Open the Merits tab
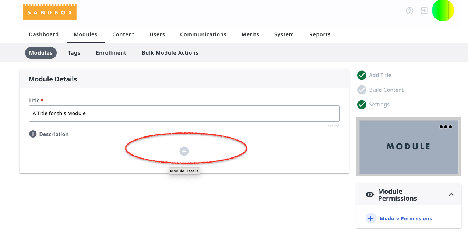The width and height of the screenshot is (468, 233). [250, 34]
